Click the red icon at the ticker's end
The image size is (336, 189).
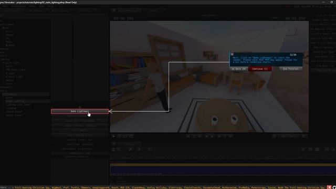[329, 187]
